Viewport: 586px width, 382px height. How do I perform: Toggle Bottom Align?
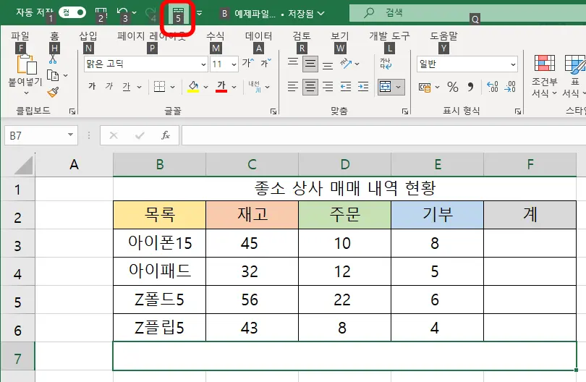(x=328, y=64)
